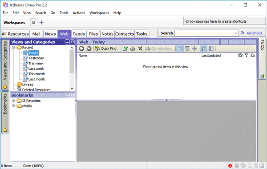Click the last status bar icon
Screen dimensions: 267x169
pyautogui.click(x=262, y=165)
